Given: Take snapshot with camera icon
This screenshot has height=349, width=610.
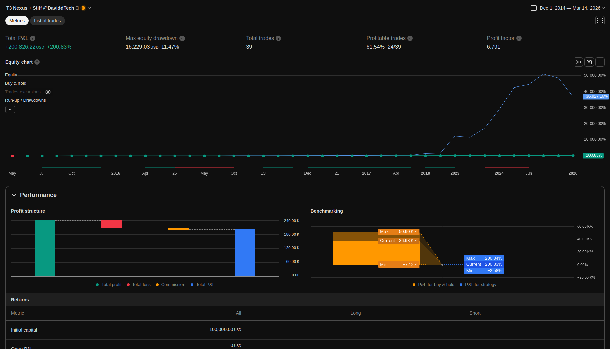Looking at the screenshot, I should (589, 62).
